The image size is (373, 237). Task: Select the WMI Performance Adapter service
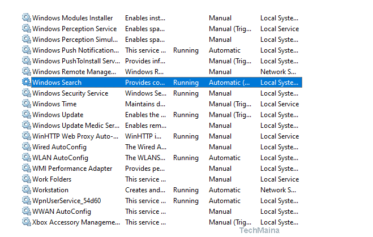coord(72,169)
